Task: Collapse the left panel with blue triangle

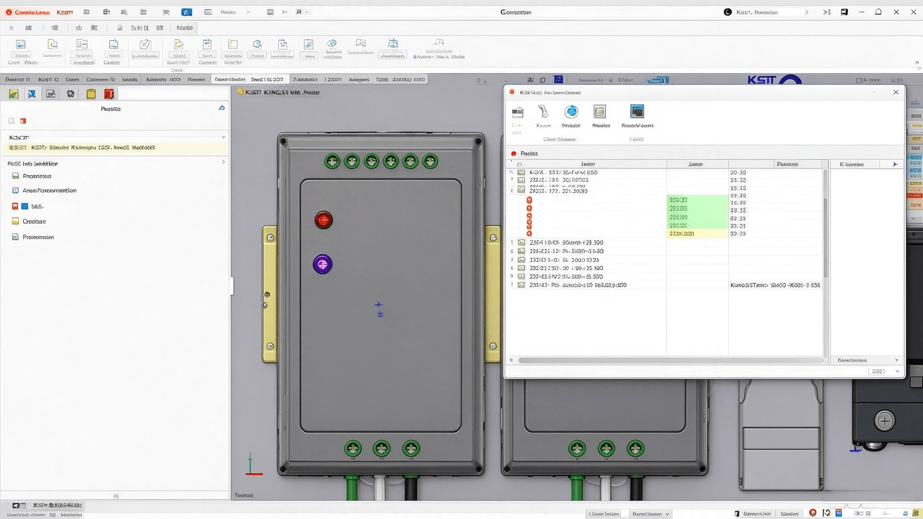Action: tap(222, 108)
